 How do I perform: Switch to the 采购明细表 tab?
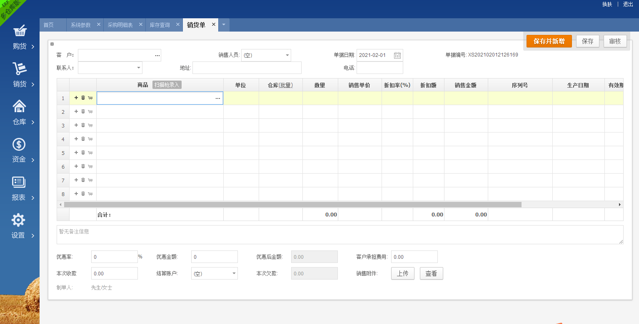(x=120, y=25)
